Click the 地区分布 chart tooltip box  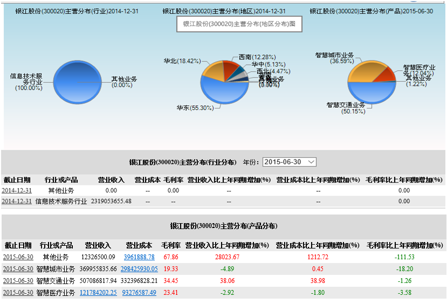239,24
